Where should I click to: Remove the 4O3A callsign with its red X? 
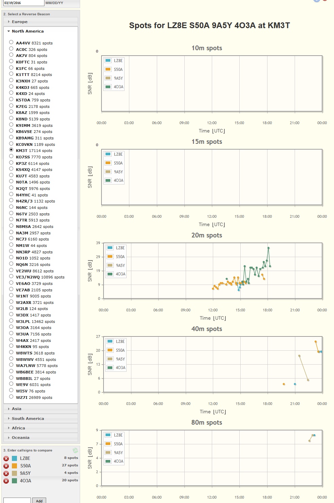pyautogui.click(x=6, y=481)
